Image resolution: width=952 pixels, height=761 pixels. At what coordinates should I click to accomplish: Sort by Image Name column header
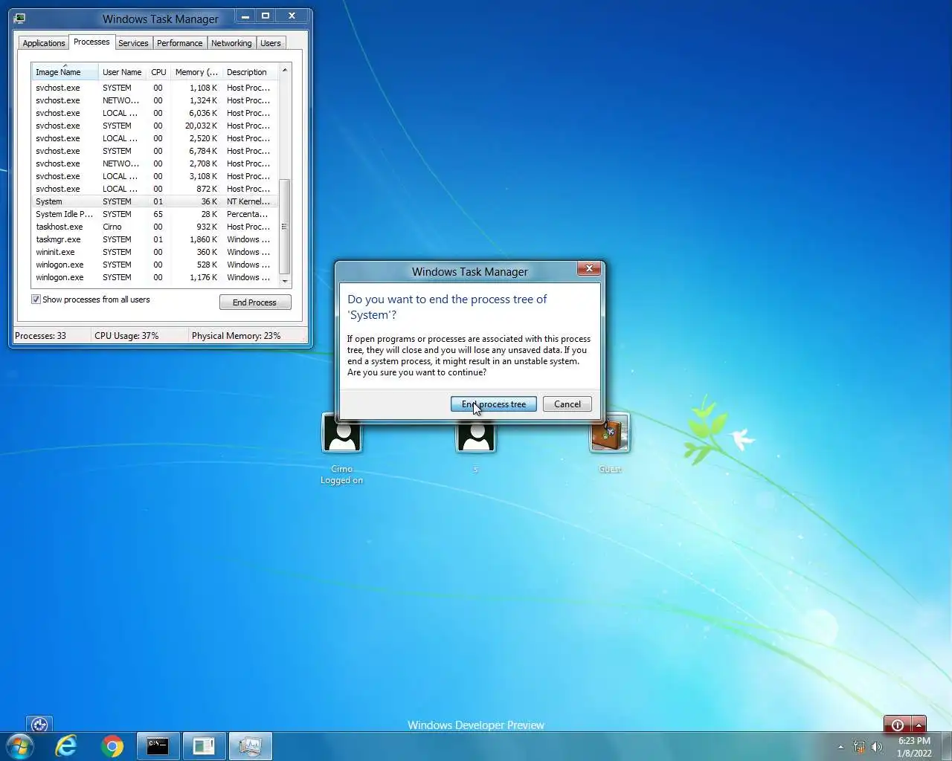pyautogui.click(x=65, y=72)
